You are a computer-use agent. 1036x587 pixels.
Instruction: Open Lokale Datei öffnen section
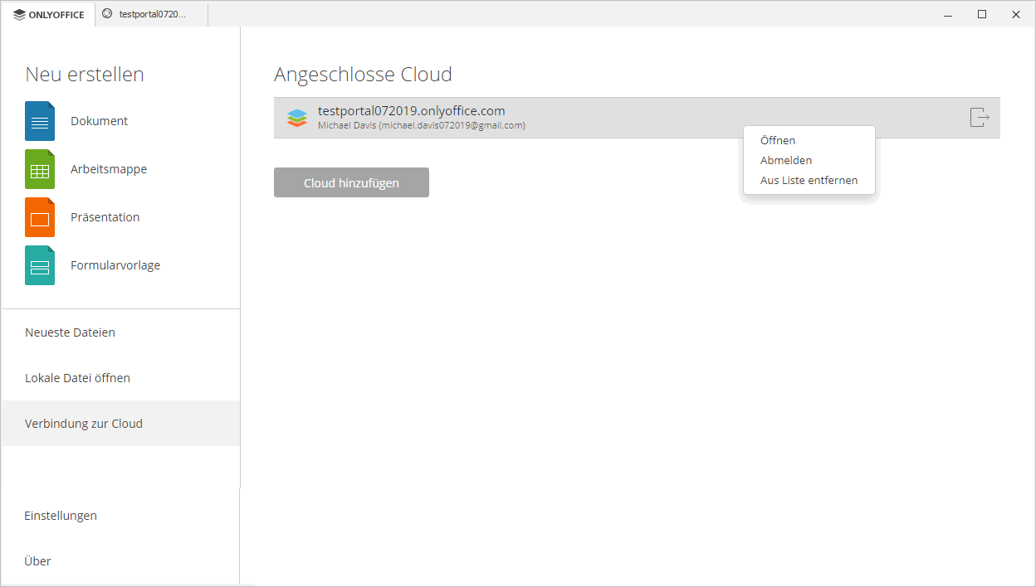[x=121, y=378]
